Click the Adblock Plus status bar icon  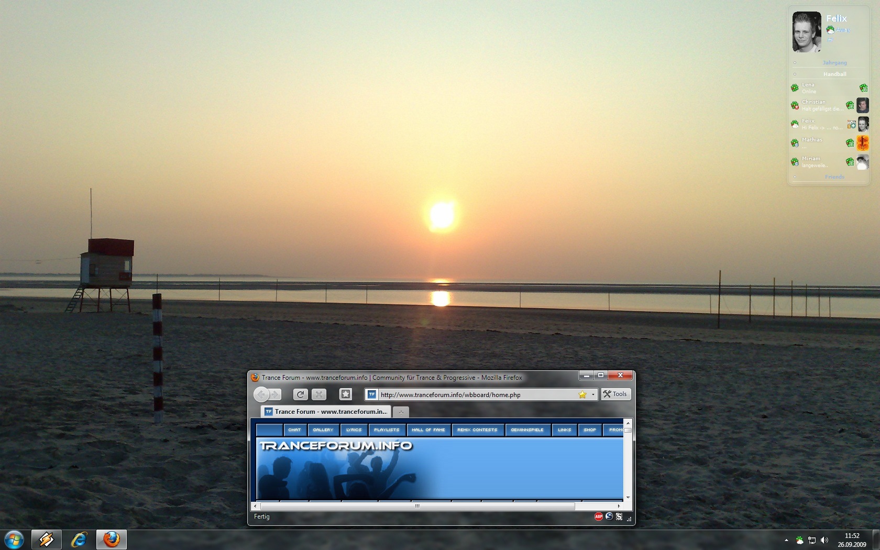pyautogui.click(x=599, y=516)
